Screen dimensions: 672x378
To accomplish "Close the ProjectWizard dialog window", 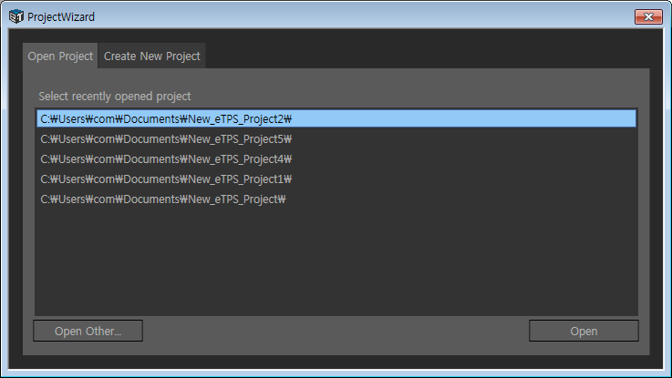I will (x=648, y=16).
